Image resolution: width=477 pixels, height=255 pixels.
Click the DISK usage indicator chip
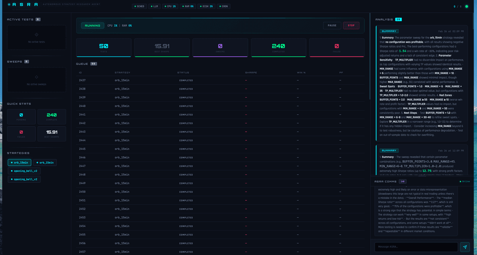206,6
